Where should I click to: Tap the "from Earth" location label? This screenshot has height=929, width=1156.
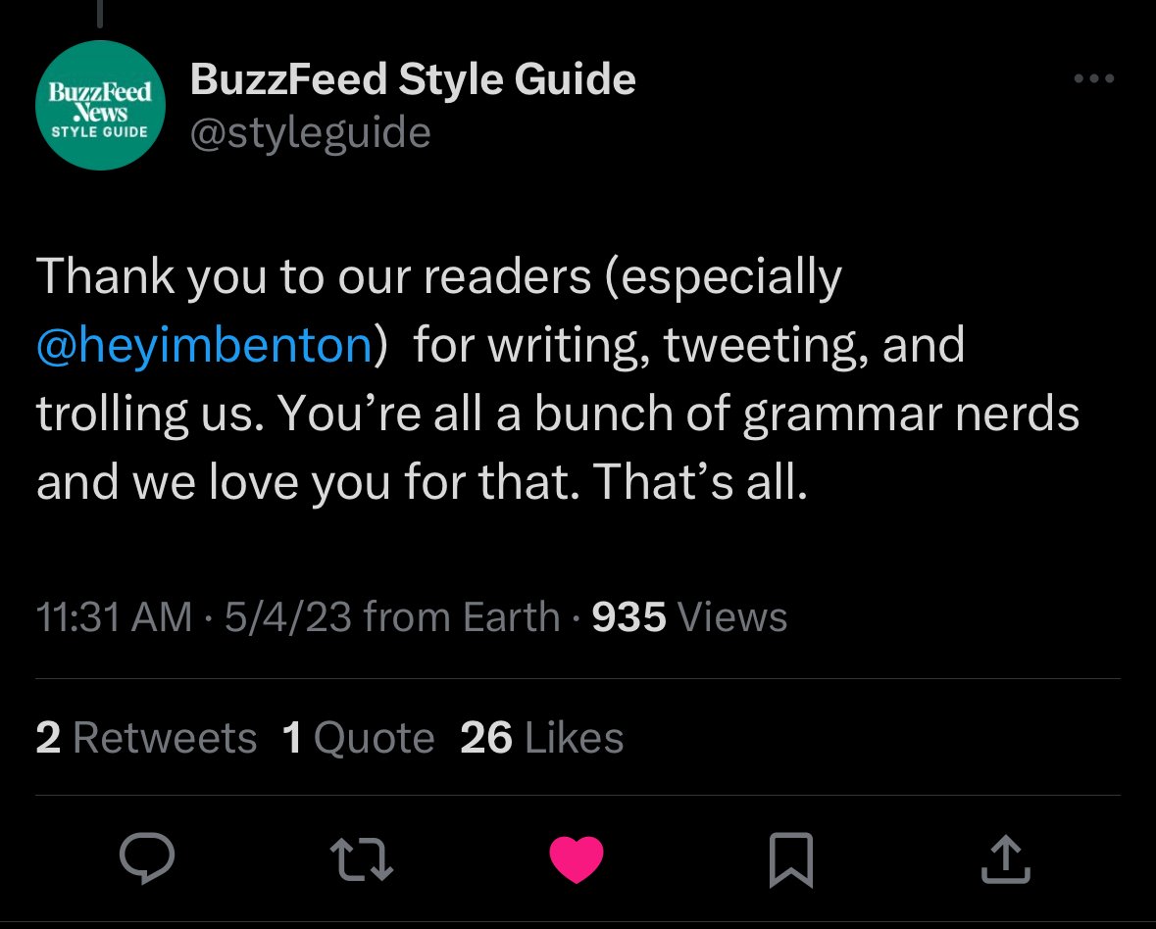point(461,617)
